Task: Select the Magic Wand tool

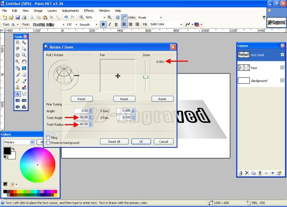Action: 17,62
